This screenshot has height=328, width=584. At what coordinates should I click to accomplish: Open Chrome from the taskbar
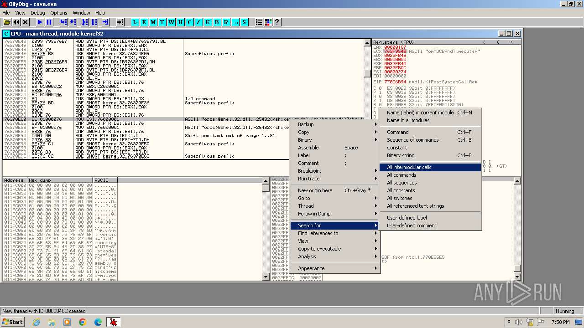(x=83, y=322)
